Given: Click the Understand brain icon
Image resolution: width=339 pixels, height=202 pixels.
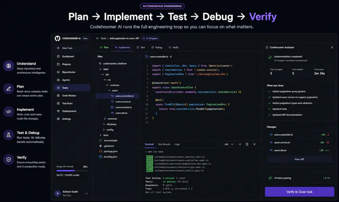Looking at the screenshot, I should pos(8,66).
